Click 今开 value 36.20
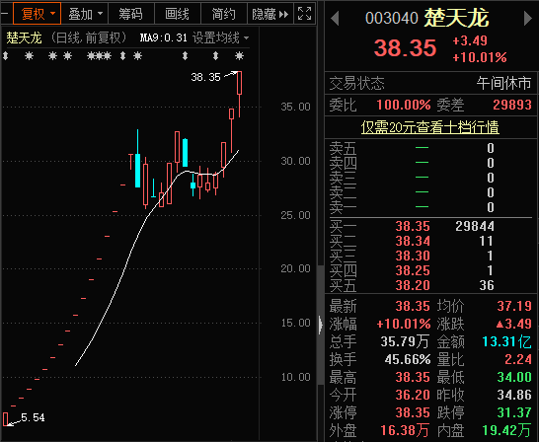Image resolution: width=539 pixels, height=442 pixels. tap(413, 395)
